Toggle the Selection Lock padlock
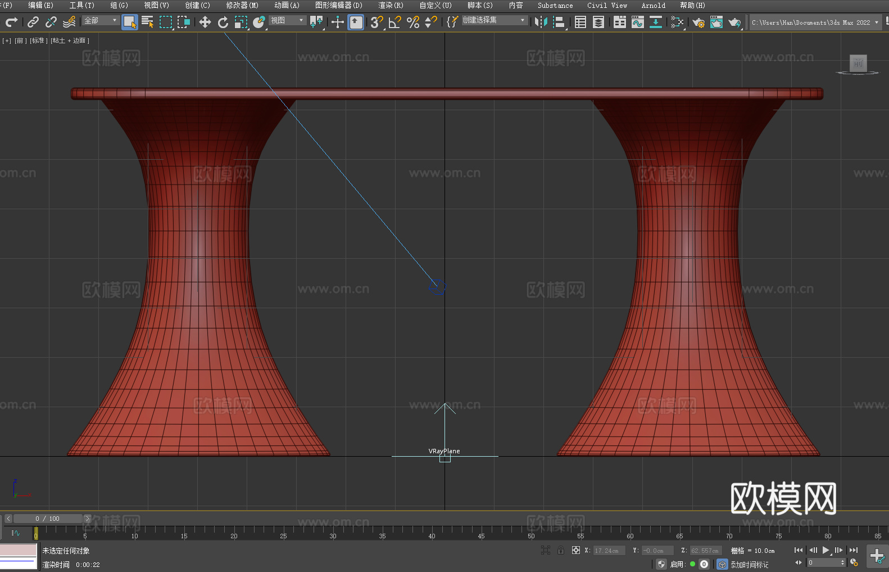This screenshot has width=889, height=572. 561,550
